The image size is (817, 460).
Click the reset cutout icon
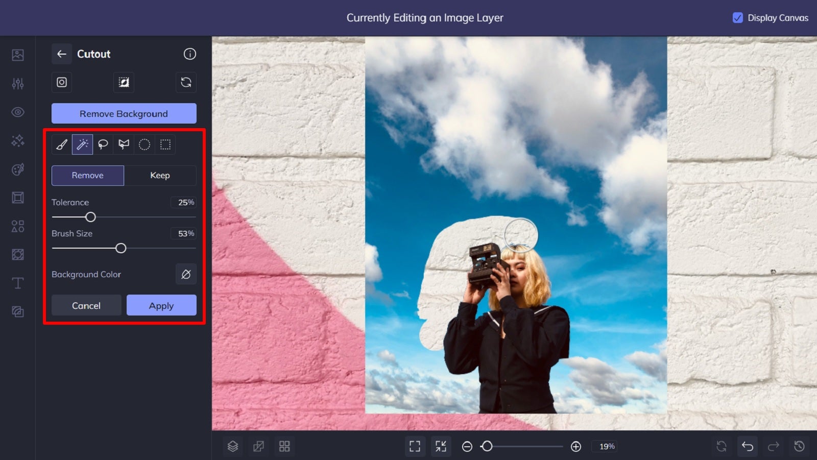coord(186,82)
